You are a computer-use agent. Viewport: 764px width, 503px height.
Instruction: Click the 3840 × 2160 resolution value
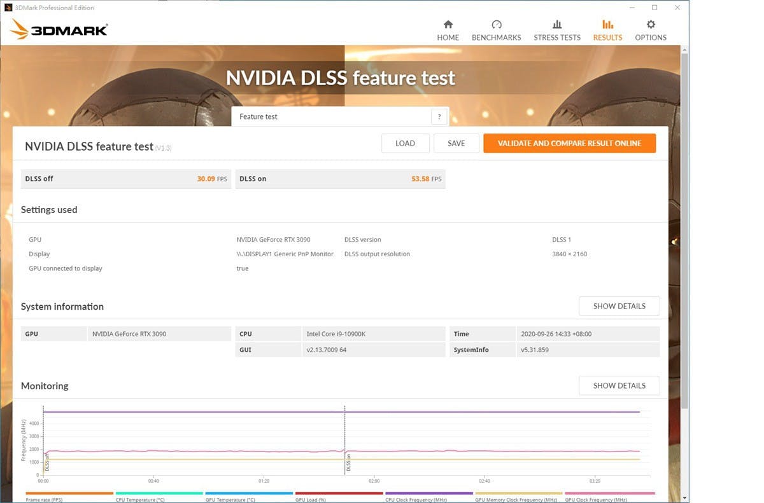[570, 254]
